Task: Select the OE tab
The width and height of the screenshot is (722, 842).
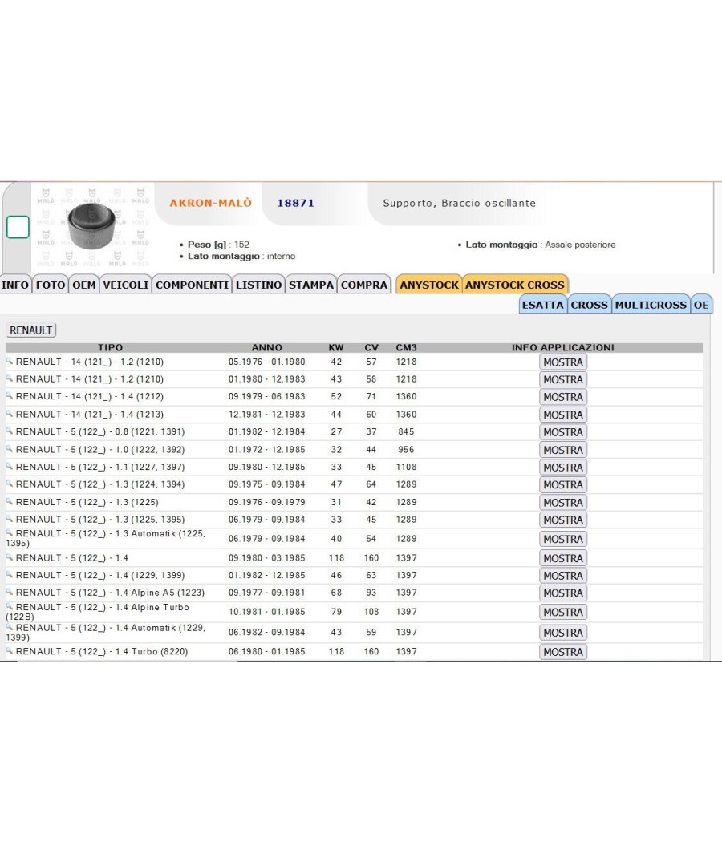Action: click(x=701, y=305)
